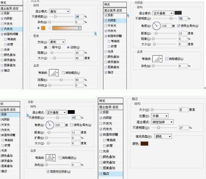
Task: Click the dark shadow color swatch in the 内阴影 panel
Action: tap(178, 13)
